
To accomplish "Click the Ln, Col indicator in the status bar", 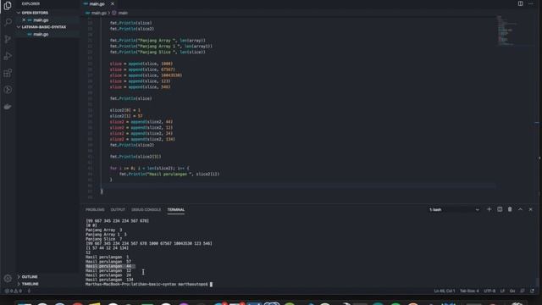I will click(445, 291).
